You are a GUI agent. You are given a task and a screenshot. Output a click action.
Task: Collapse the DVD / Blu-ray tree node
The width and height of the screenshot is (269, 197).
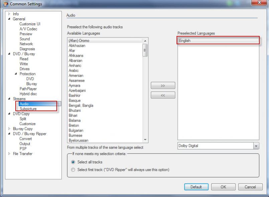pyautogui.click(x=9, y=54)
